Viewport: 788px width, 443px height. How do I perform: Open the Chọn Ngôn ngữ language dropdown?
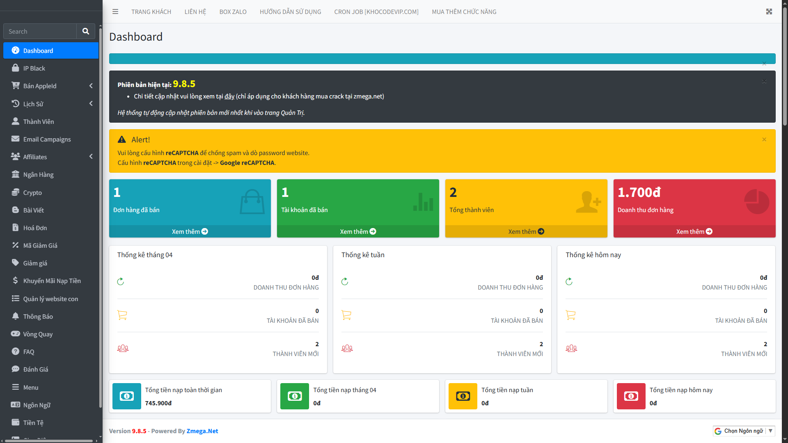coord(744,431)
